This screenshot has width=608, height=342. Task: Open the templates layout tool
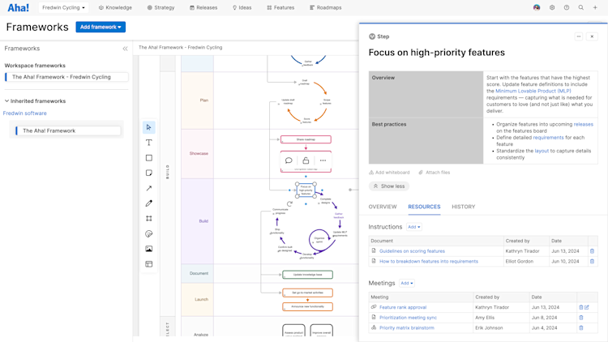[149, 264]
